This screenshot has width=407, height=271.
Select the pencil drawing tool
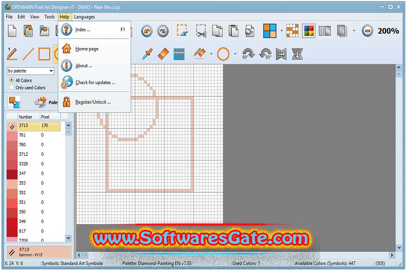coord(12,54)
